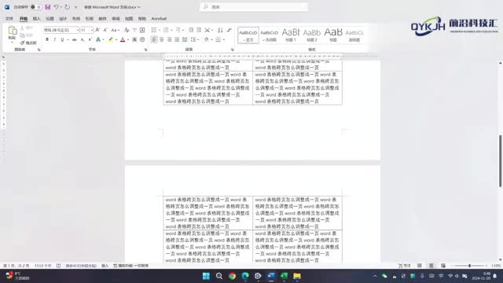Screen dimensions: 503x283
Task: Apply superscript formatting
Action: click(90, 39)
